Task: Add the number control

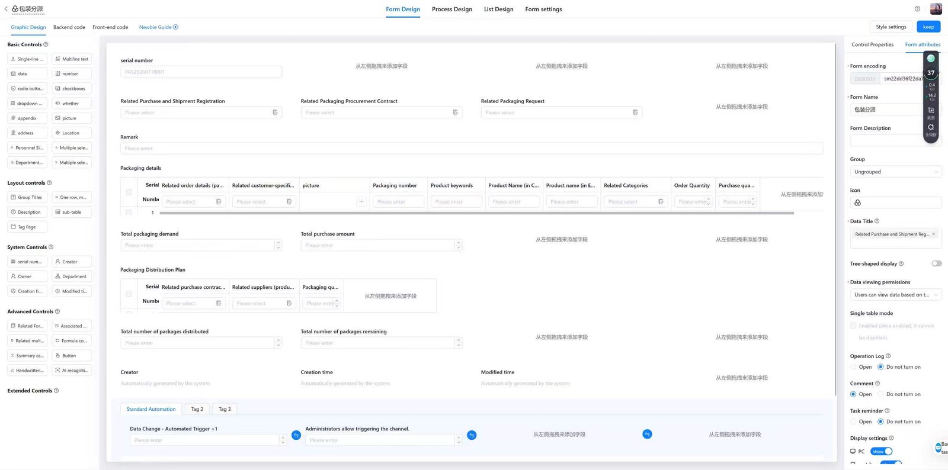Action: tap(72, 74)
